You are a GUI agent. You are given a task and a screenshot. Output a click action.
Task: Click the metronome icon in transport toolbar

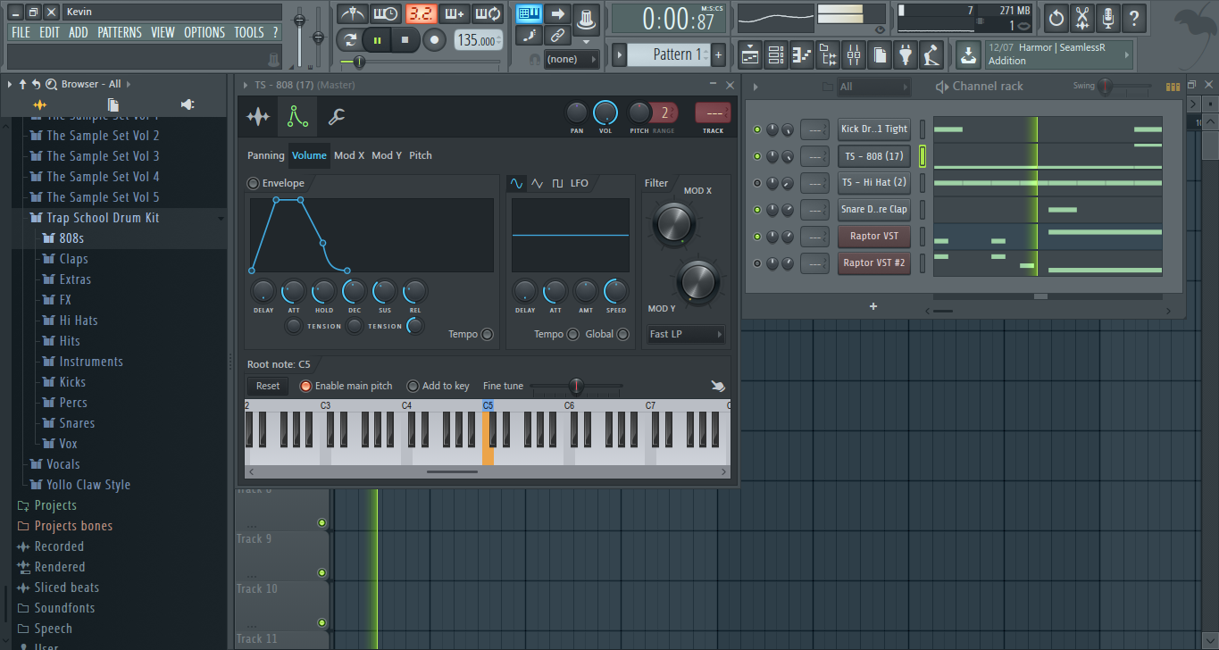pyautogui.click(x=352, y=14)
